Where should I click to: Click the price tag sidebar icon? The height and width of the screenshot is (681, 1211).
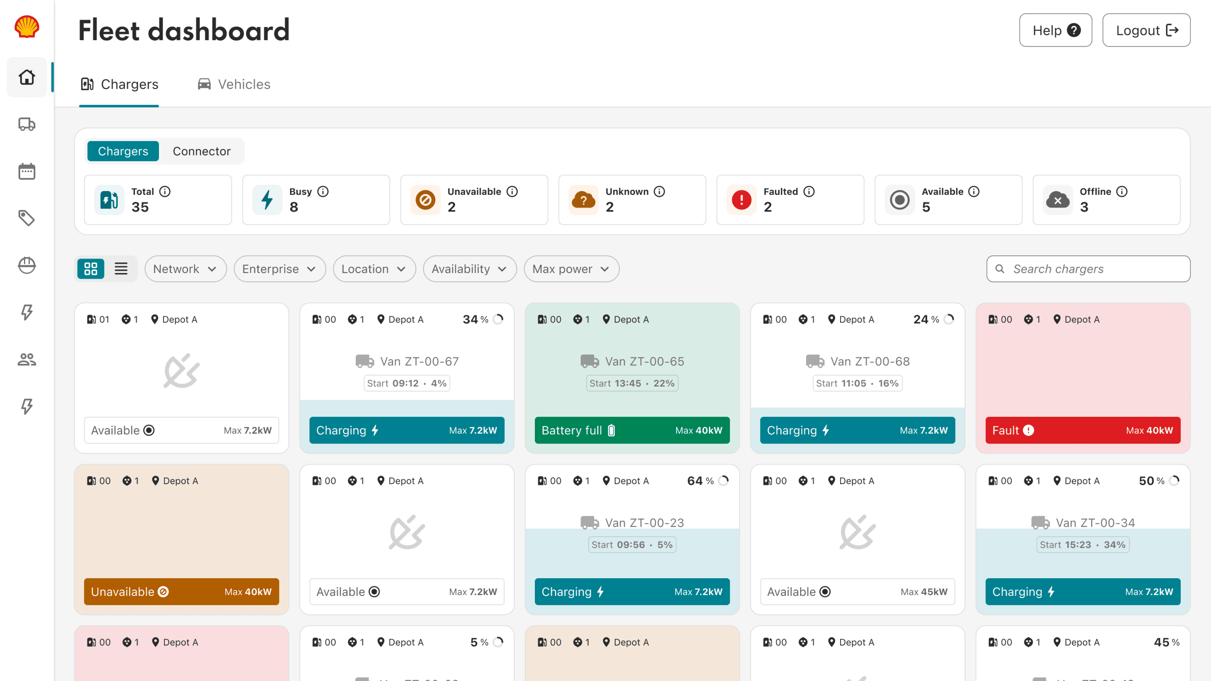pos(27,218)
